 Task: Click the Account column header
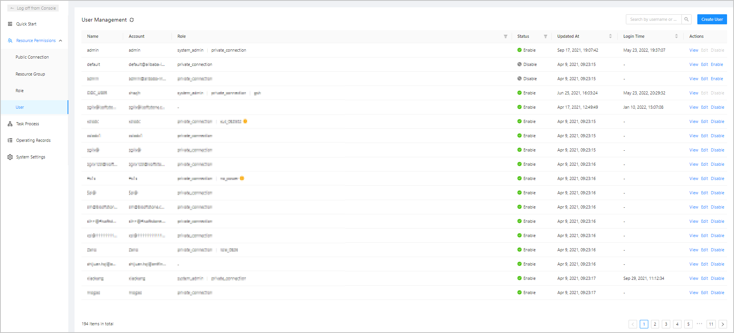click(137, 36)
